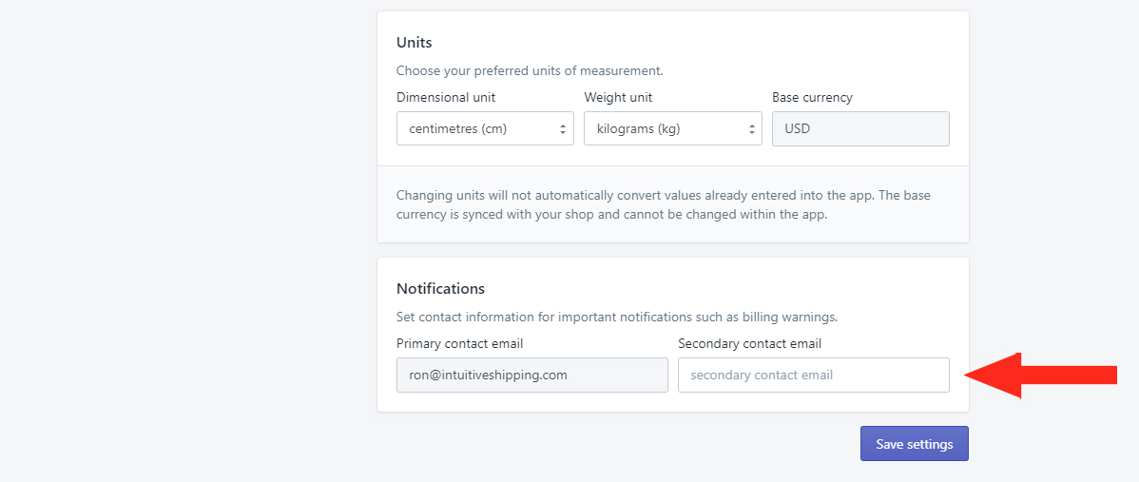Click the disabled Base currency USD field
This screenshot has width=1139, height=482.
point(860,128)
